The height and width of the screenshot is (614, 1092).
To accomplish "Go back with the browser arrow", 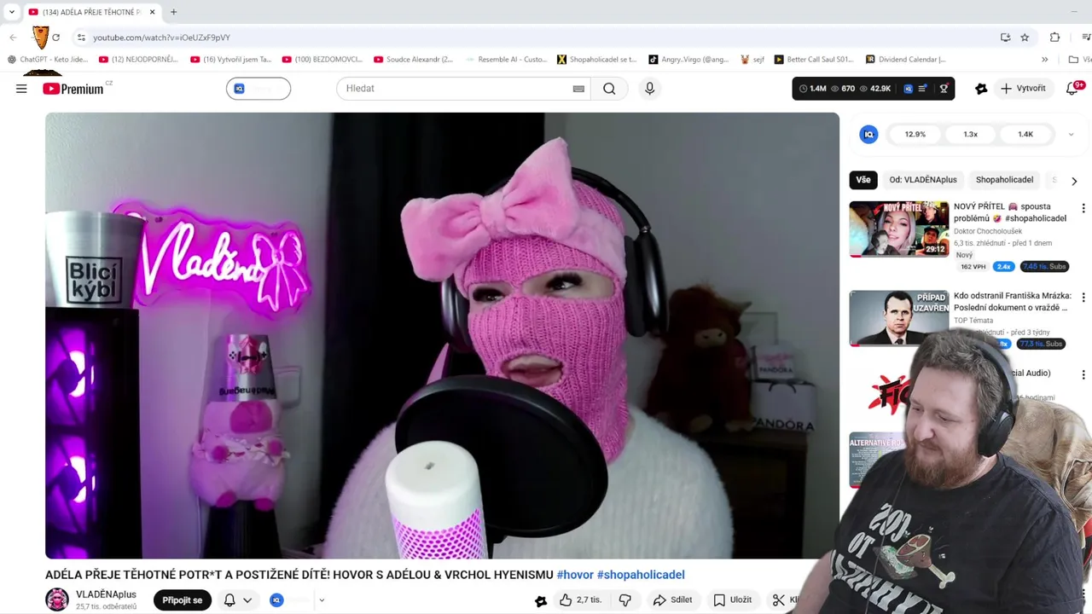I will [x=13, y=38].
